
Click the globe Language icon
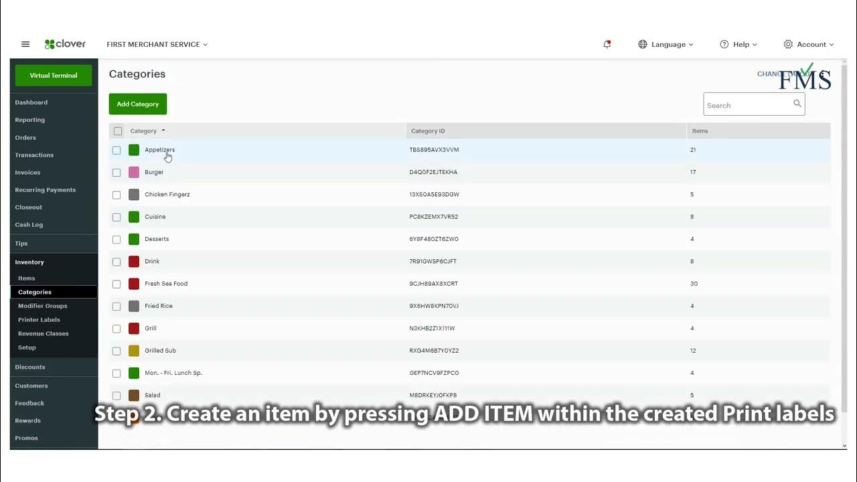coord(643,44)
